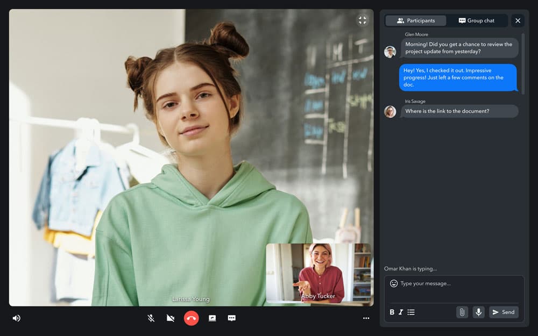Screen dimensions: 538x336
Task: Toggle bold text formatting
Action: [x=392, y=312]
